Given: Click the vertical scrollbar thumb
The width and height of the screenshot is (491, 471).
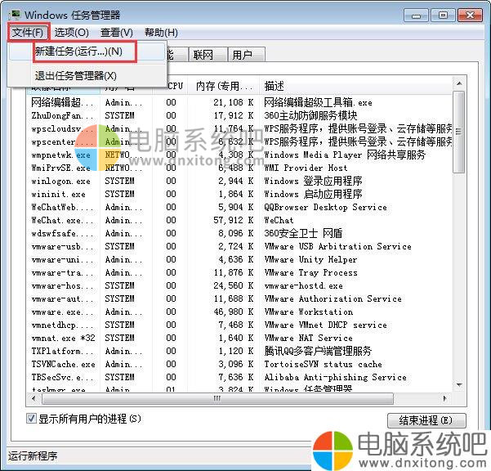Looking at the screenshot, I should (459, 132).
